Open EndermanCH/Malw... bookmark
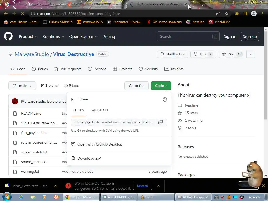 point(125,22)
